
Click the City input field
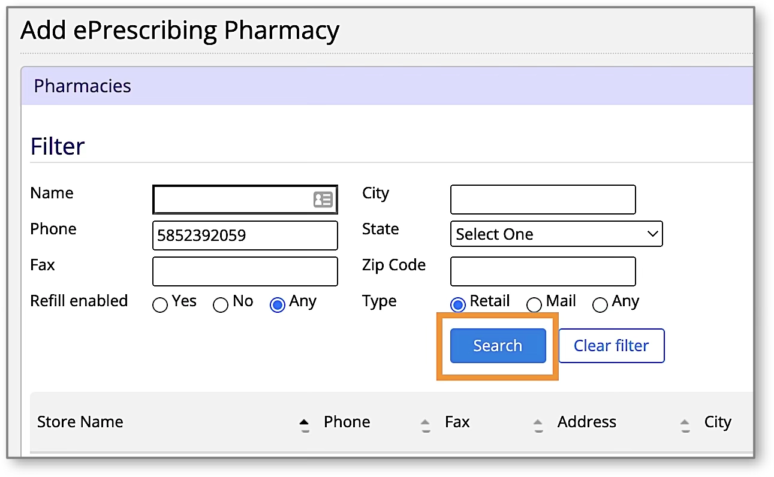[x=543, y=200]
